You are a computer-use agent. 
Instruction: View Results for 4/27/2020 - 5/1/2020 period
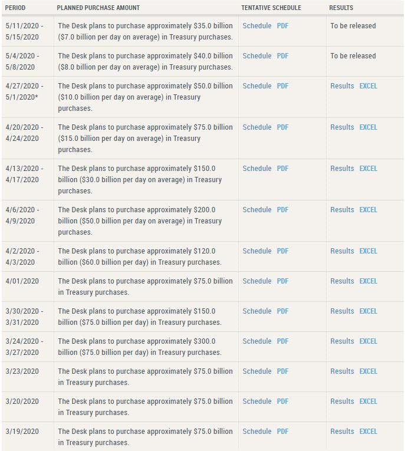pyautogui.click(x=342, y=86)
